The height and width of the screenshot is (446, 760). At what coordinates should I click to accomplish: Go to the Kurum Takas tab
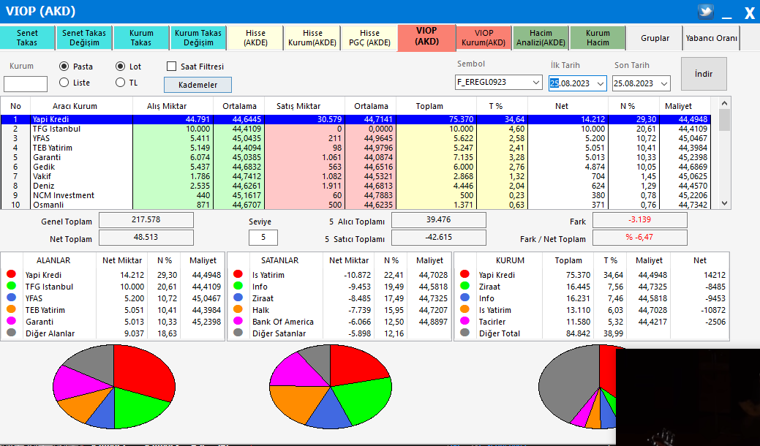[x=141, y=38]
